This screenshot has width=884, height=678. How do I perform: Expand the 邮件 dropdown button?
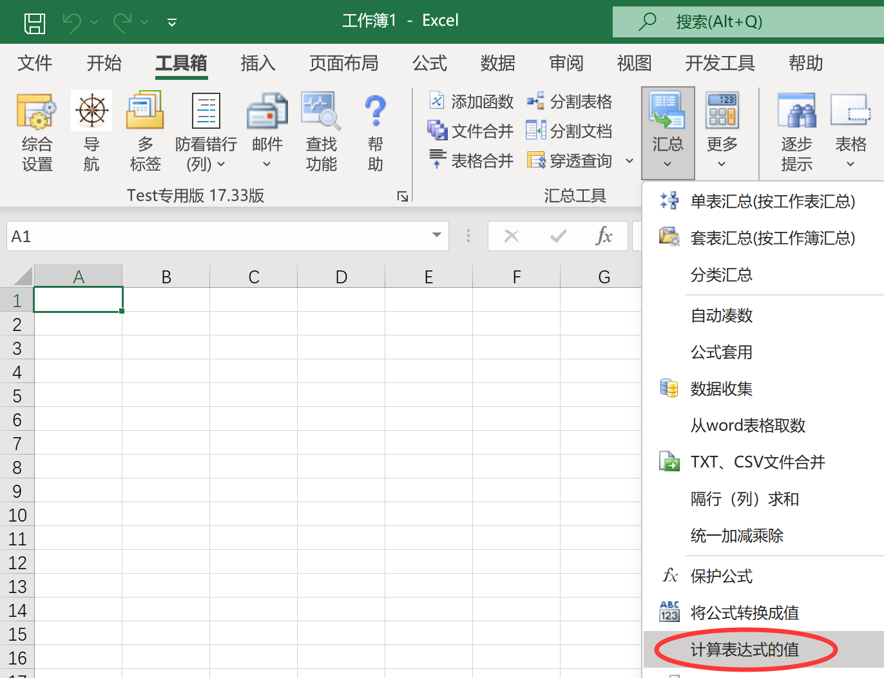pyautogui.click(x=267, y=164)
